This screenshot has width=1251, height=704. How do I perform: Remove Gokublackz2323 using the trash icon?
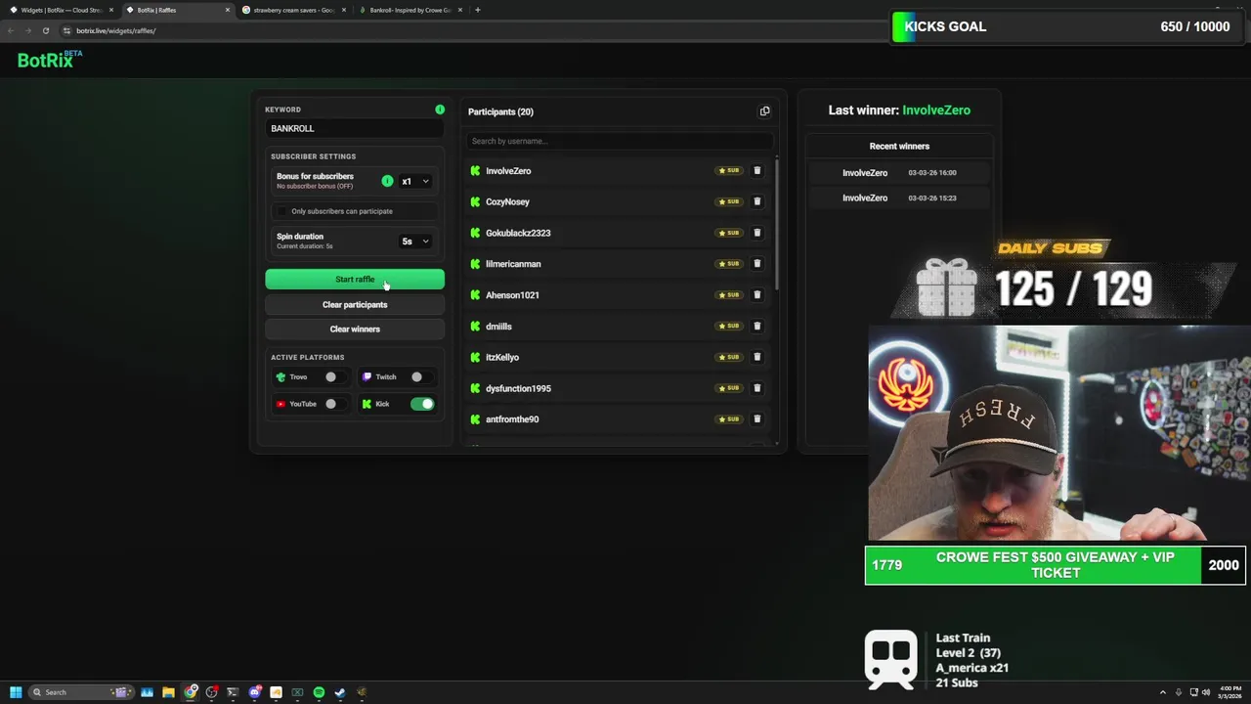click(x=756, y=233)
